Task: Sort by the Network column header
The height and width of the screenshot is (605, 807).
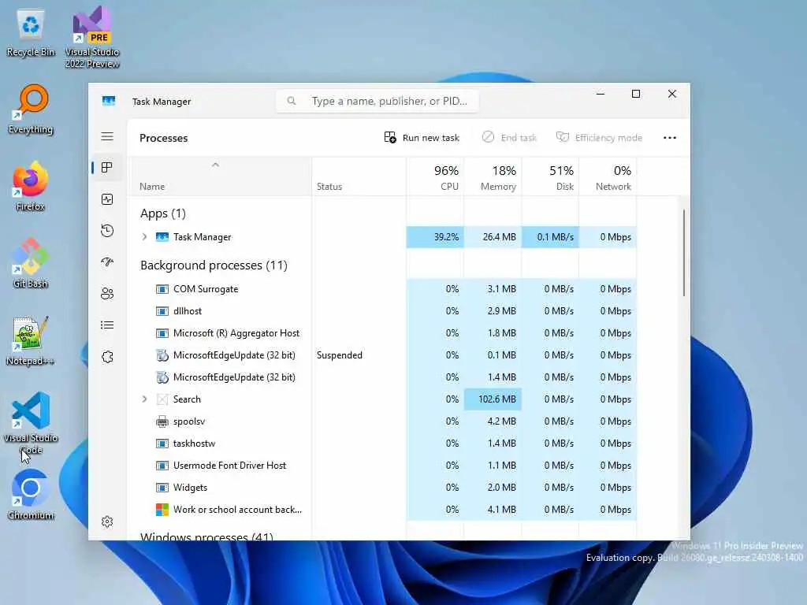Action: coord(608,177)
